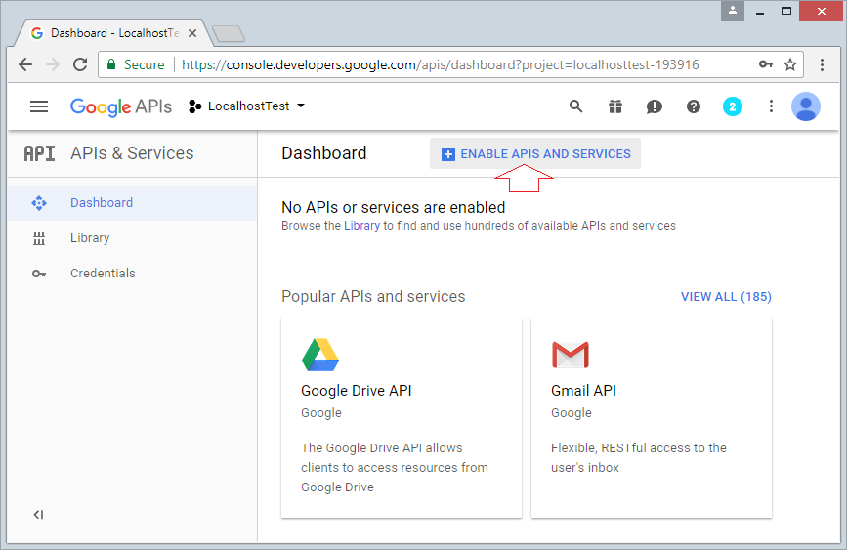The height and width of the screenshot is (550, 847).
Task: Open a new tab with the blank tab button
Action: (x=229, y=34)
